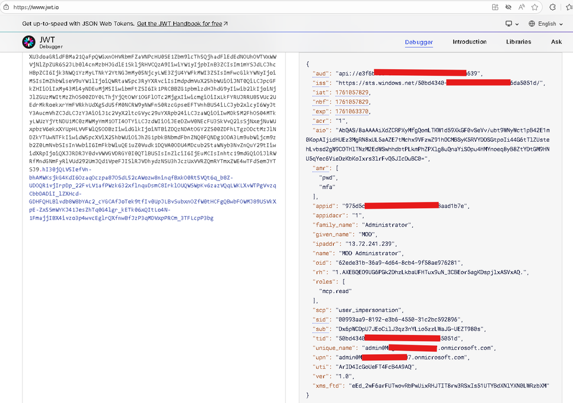Click the "amr" claim key

point(321,168)
